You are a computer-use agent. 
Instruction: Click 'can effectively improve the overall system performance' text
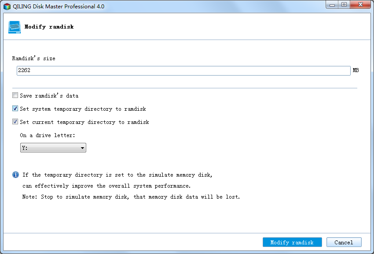(106, 186)
